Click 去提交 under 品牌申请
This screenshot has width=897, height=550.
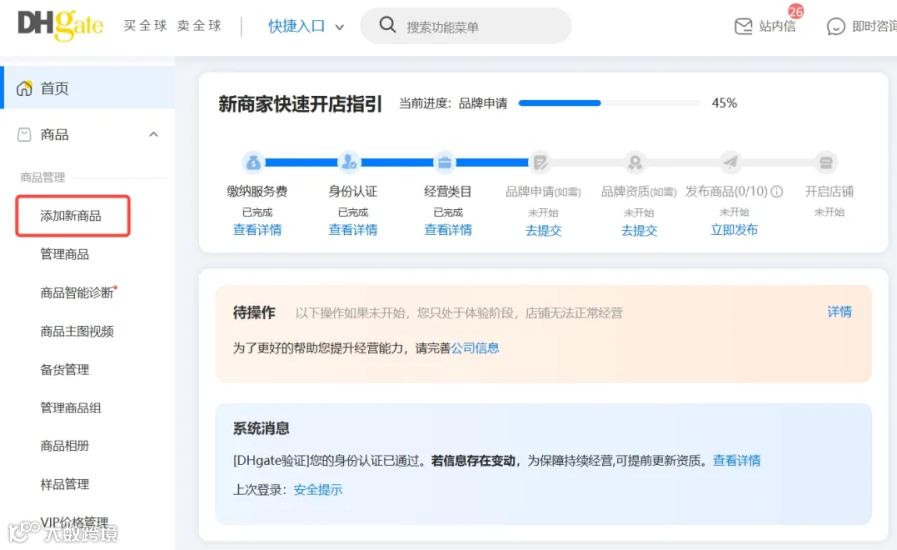(x=543, y=230)
